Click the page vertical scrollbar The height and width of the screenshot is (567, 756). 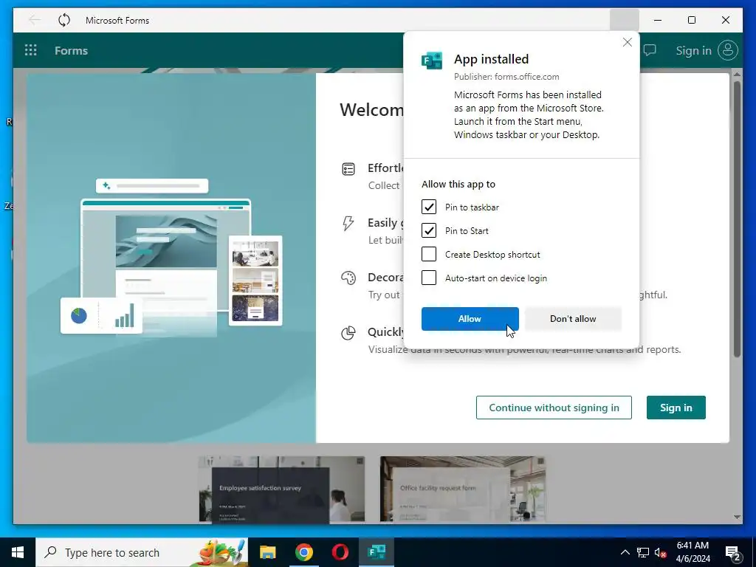click(x=737, y=219)
